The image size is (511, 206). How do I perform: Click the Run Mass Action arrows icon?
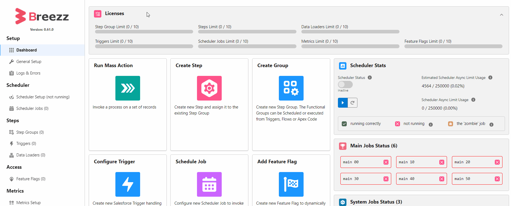(127, 88)
